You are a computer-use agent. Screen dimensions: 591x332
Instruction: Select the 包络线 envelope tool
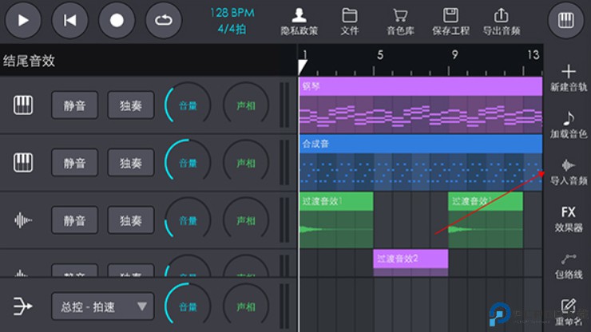[568, 259]
